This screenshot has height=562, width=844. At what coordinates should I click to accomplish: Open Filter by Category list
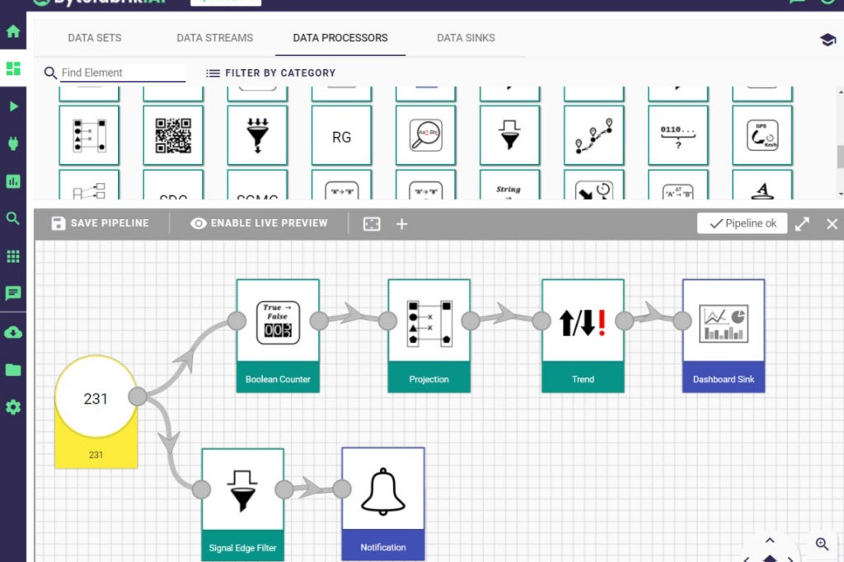point(271,73)
